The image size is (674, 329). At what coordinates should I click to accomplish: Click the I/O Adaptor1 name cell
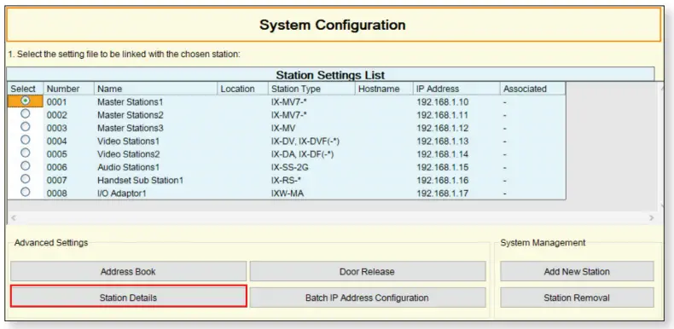pyautogui.click(x=122, y=193)
